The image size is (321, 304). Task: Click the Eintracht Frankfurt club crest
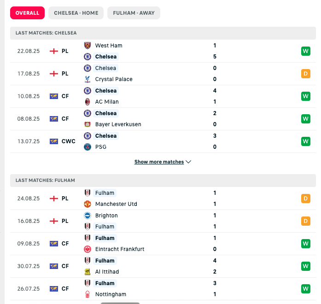tap(88, 249)
